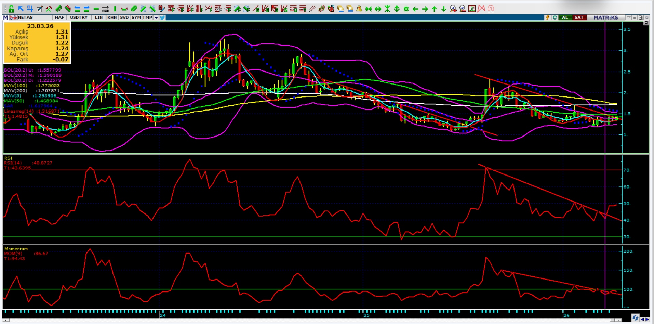Toggle the LIN linear scale button

coord(99,17)
